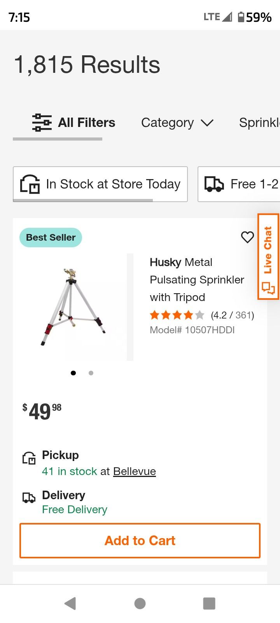The height and width of the screenshot is (623, 280).
Task: Tap the store bag icon on In Stock filter
Action: click(29, 184)
